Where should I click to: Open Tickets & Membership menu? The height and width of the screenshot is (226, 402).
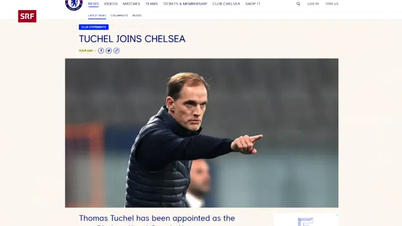(x=185, y=4)
